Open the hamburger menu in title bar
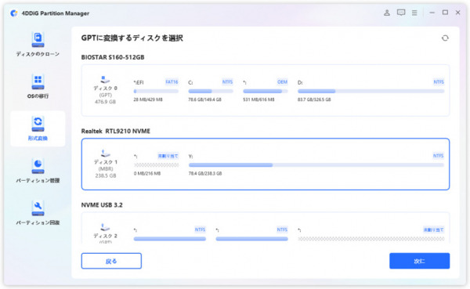The image size is (470, 289). coord(414,13)
